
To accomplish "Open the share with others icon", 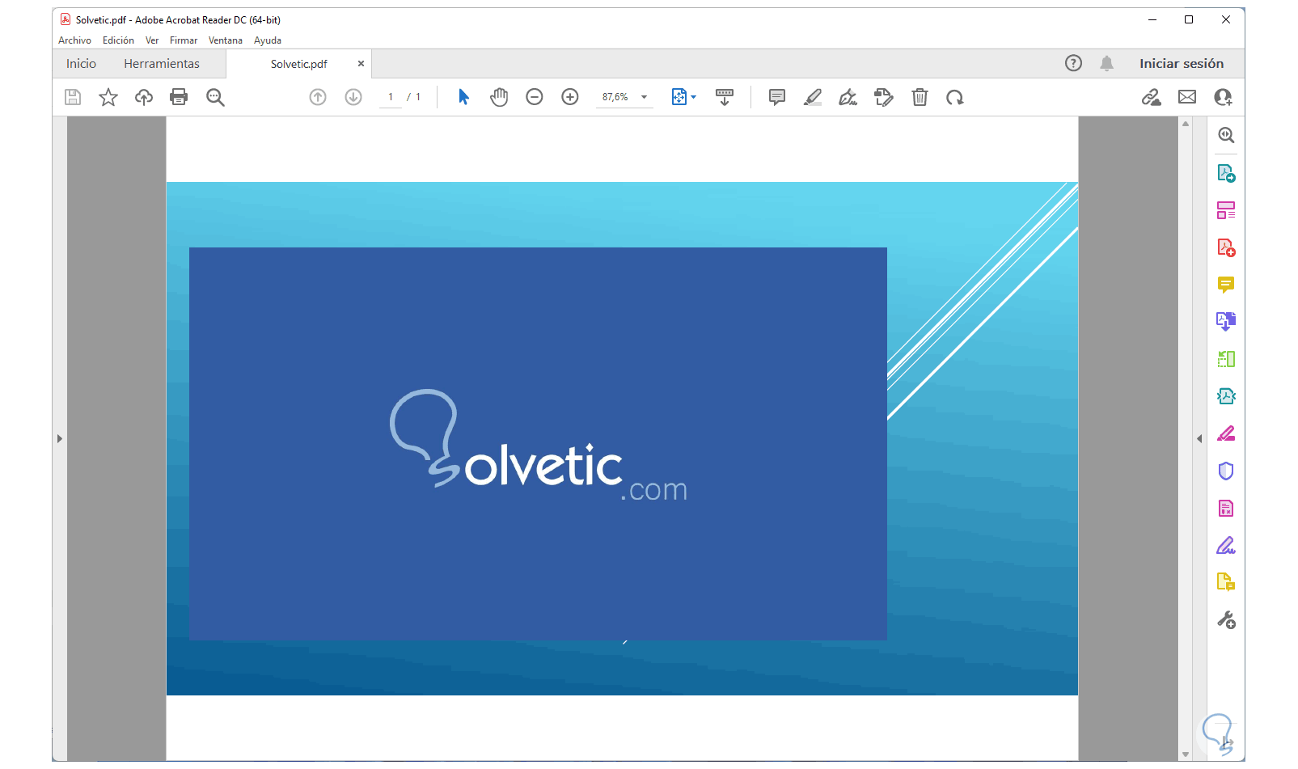I will [x=1223, y=97].
